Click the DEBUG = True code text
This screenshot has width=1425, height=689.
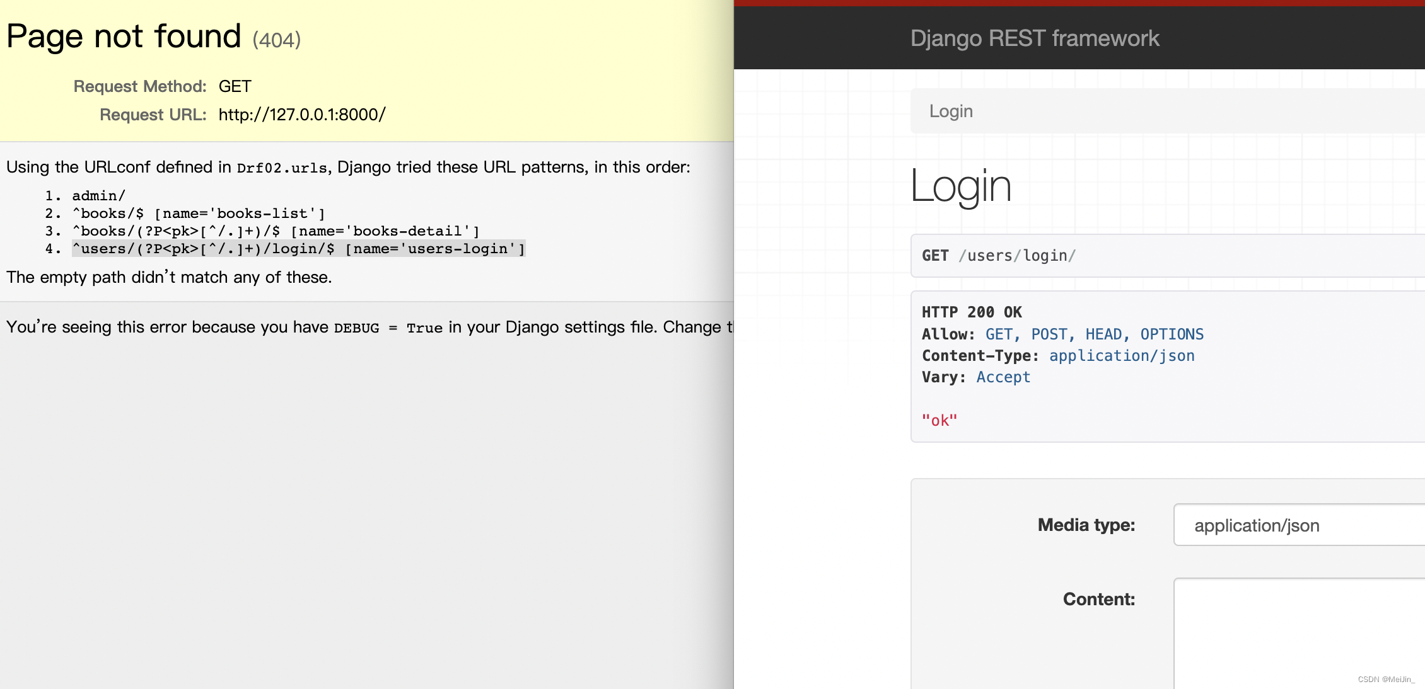coord(388,328)
